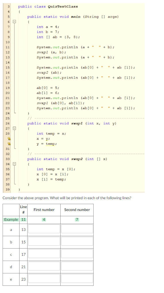Click the swap1 method signature line
The width and height of the screenshot is (164, 293).
pos(72,123)
